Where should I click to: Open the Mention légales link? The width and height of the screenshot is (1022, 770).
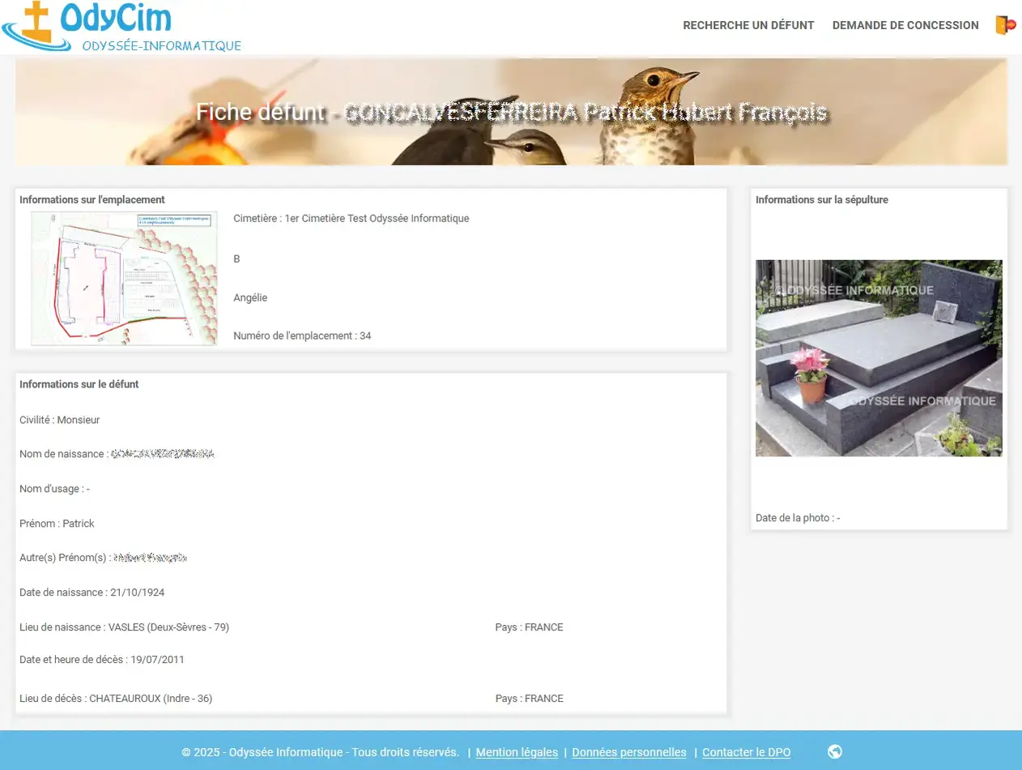tap(517, 752)
